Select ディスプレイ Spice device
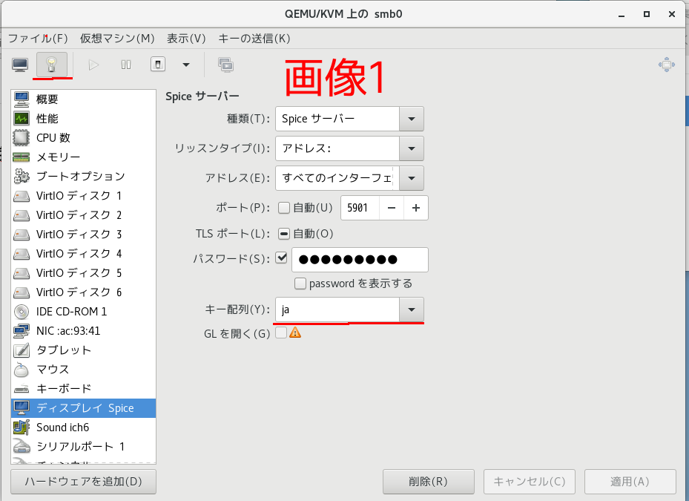Screen dimensions: 689x501 pyautogui.click(x=84, y=408)
